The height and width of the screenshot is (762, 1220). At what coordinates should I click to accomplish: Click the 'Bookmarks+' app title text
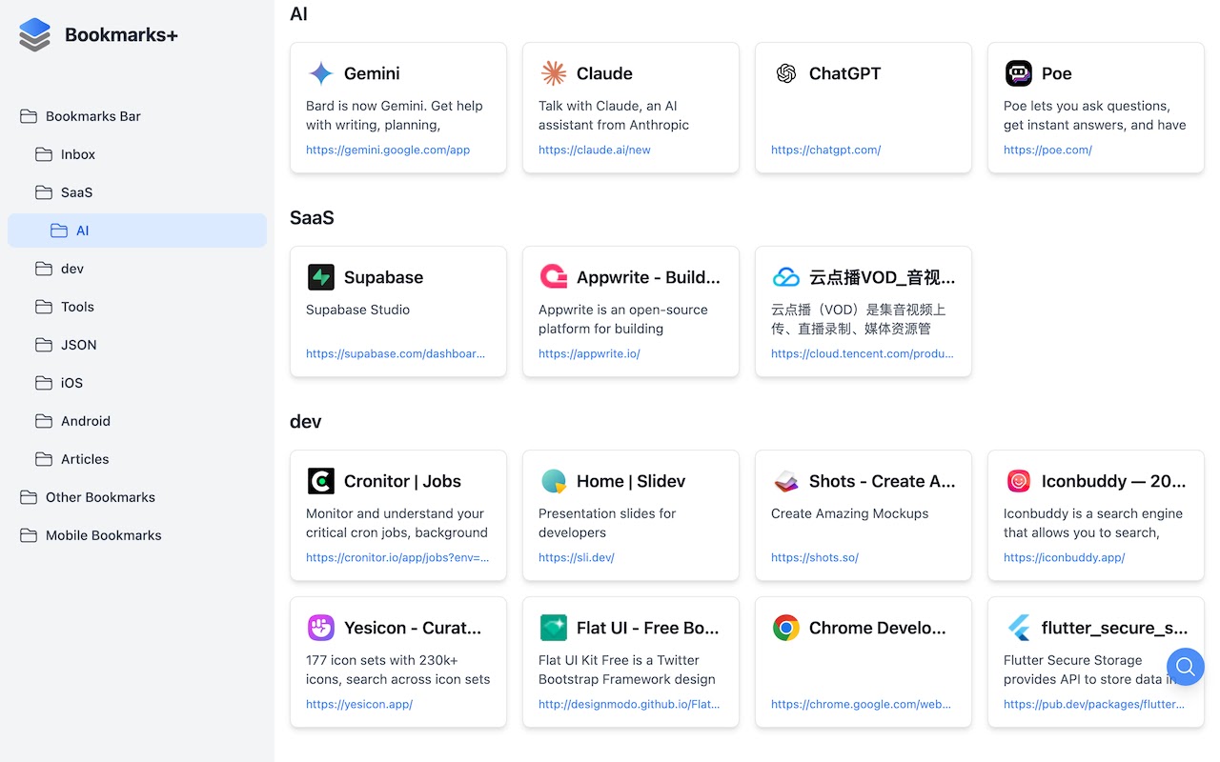coord(121,35)
